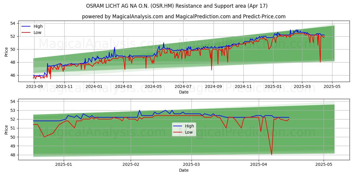Click 'High' in the bottom chart legend

click(x=190, y=126)
